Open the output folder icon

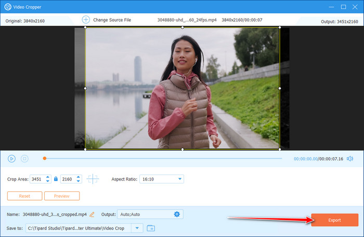click(x=151, y=228)
